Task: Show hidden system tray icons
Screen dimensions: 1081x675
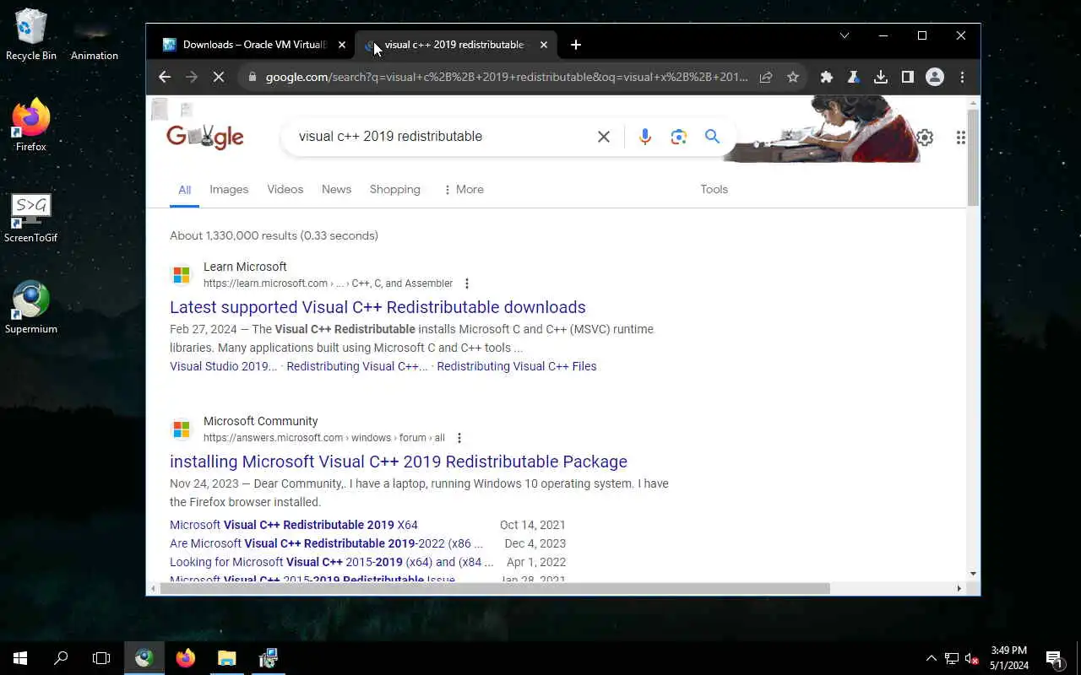Action: [x=932, y=658]
